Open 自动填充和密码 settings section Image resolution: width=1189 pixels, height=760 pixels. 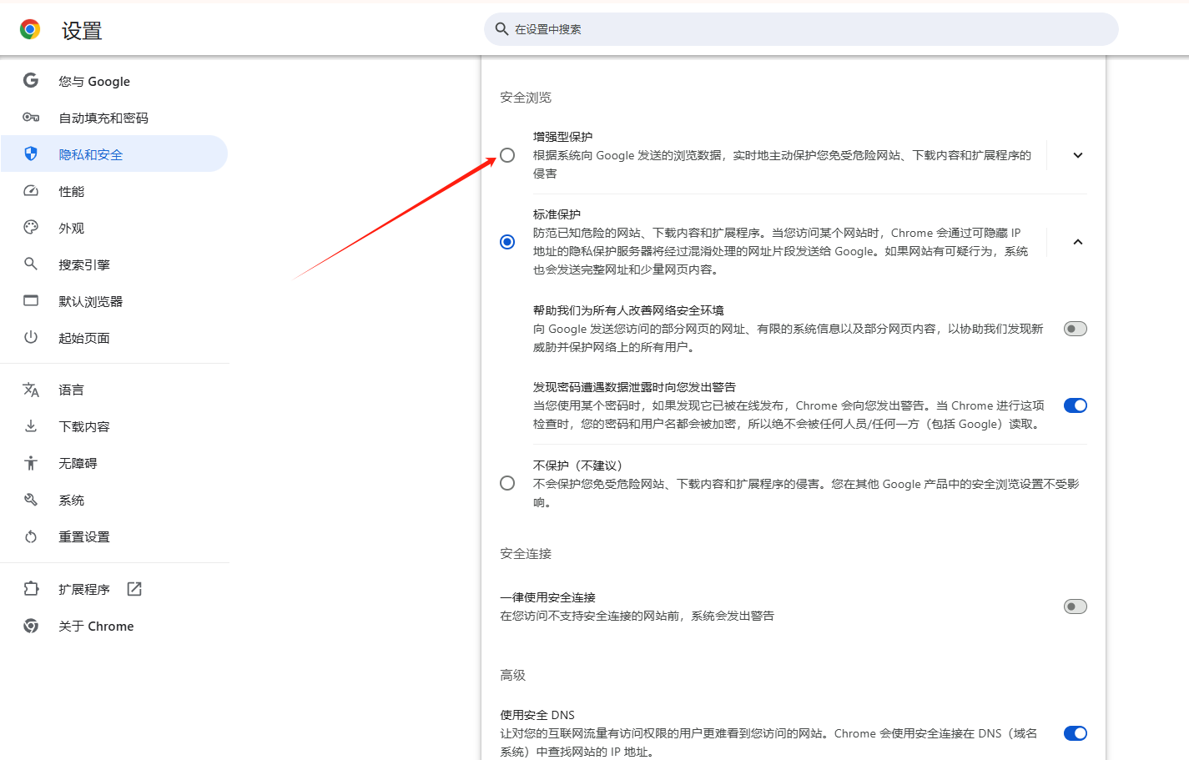[x=114, y=118]
